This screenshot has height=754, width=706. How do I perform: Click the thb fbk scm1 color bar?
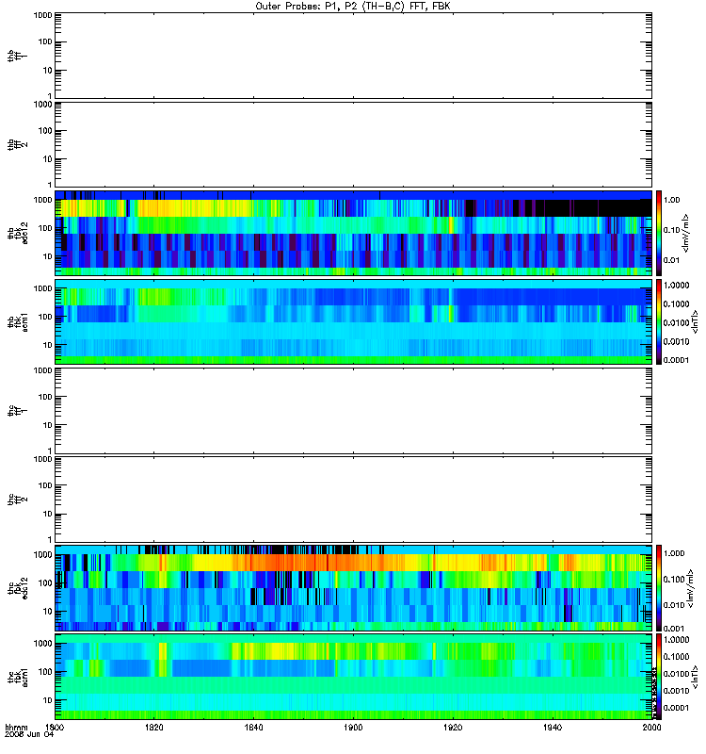click(x=659, y=321)
